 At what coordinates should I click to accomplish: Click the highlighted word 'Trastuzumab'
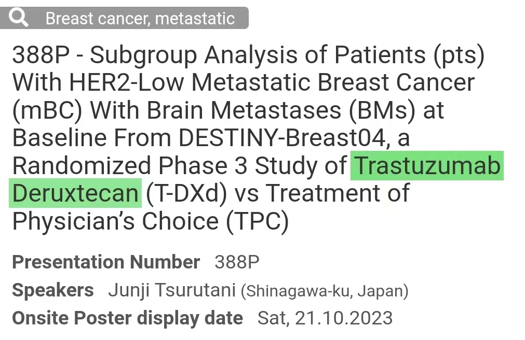pos(427,166)
